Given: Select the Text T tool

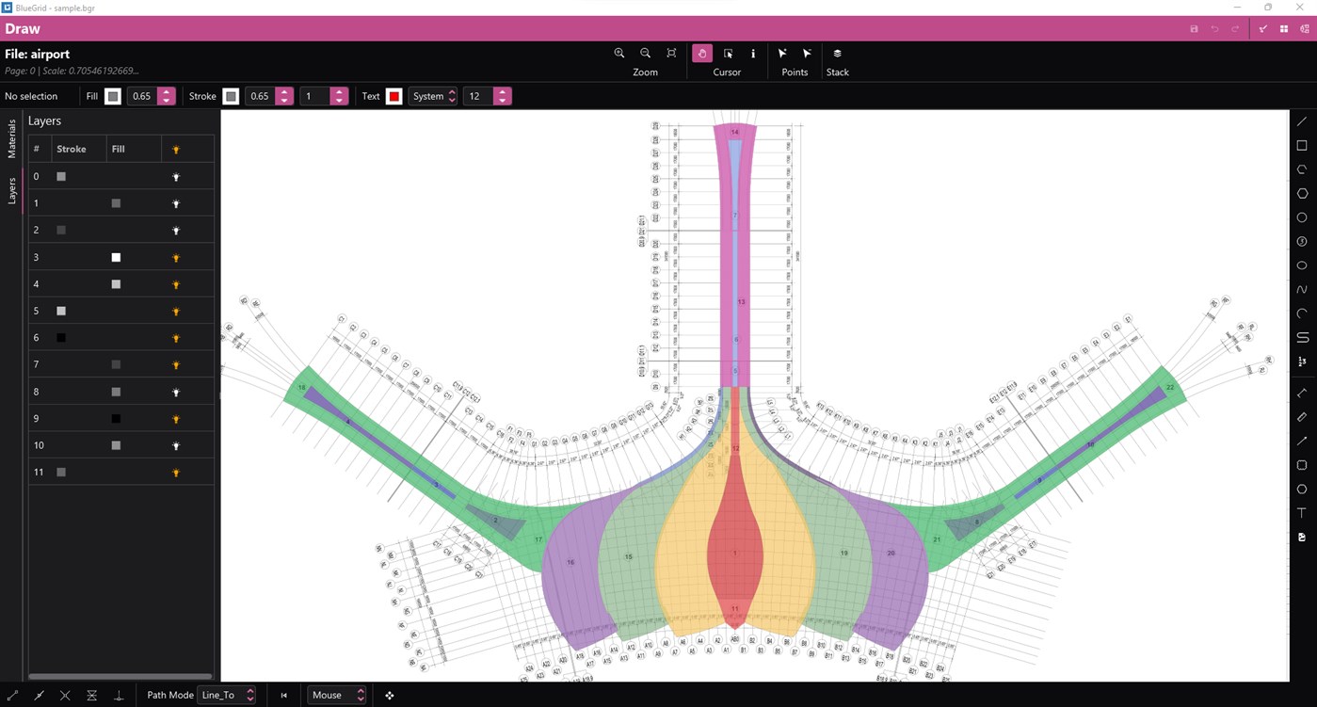Looking at the screenshot, I should tap(1302, 513).
